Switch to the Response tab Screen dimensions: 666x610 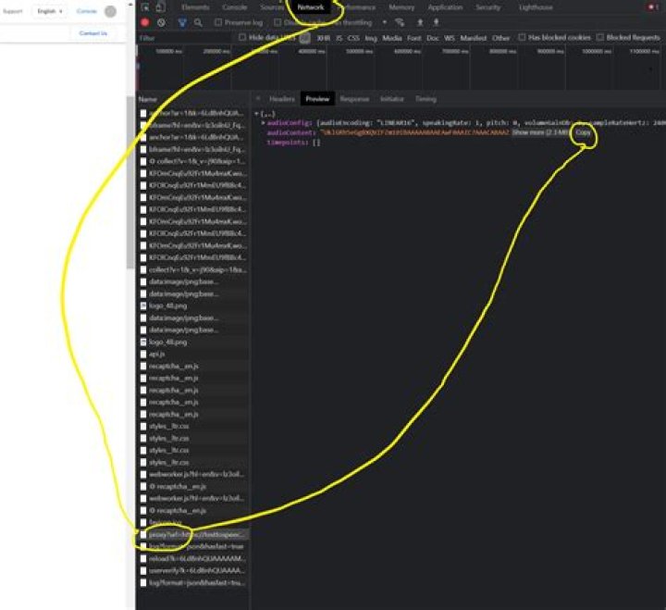tap(354, 99)
